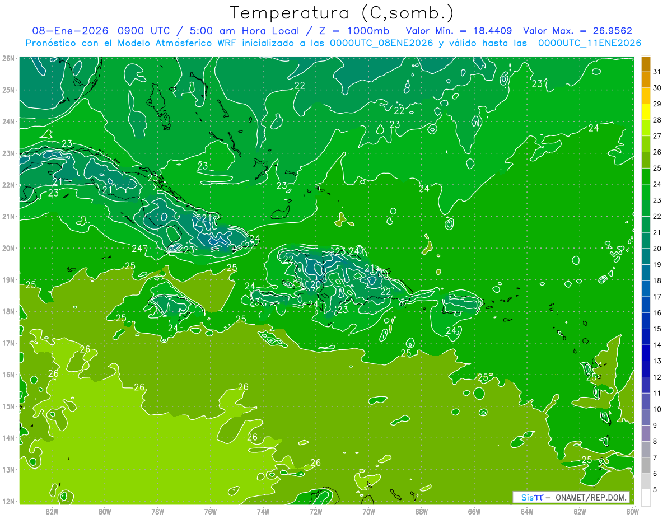Click the "76W" longitude axis label
Screen dimensions: 672x519
pyautogui.click(x=211, y=511)
